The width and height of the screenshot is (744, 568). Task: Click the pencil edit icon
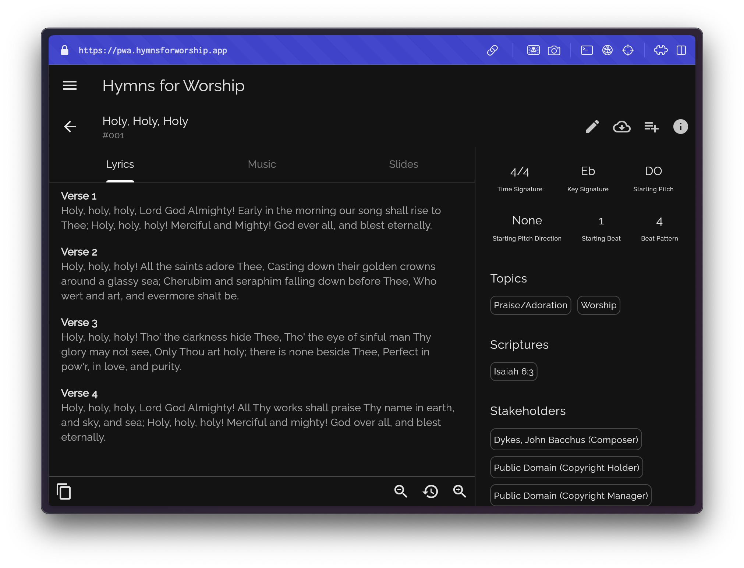coord(592,127)
